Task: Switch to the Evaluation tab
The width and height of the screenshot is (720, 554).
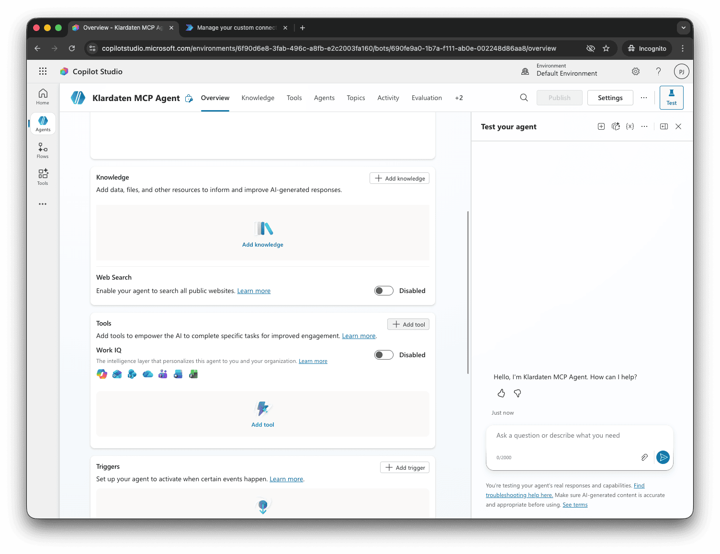Action: 427,98
